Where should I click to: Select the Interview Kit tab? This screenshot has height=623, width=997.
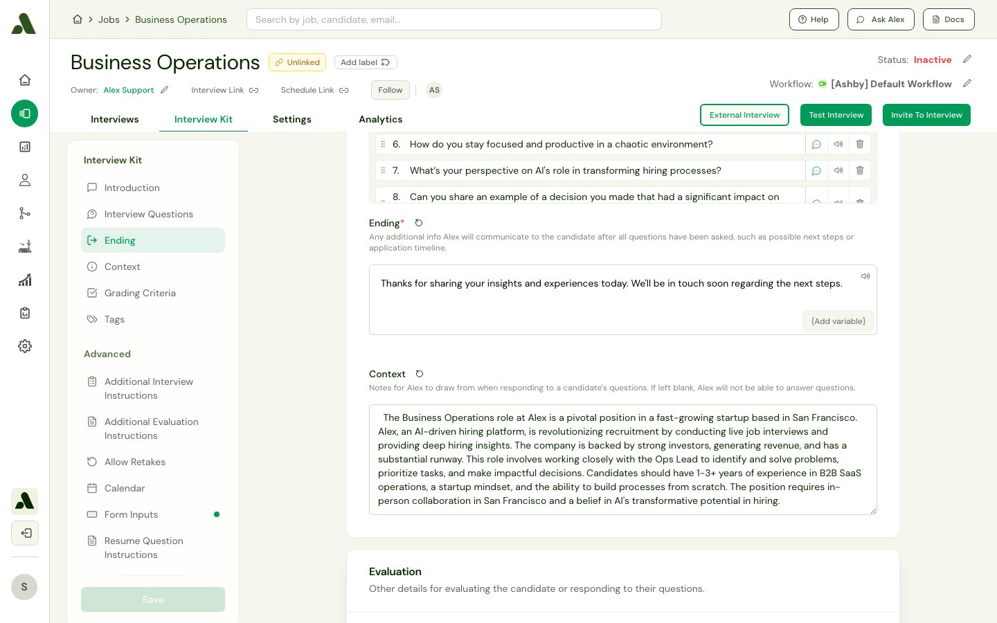[204, 119]
